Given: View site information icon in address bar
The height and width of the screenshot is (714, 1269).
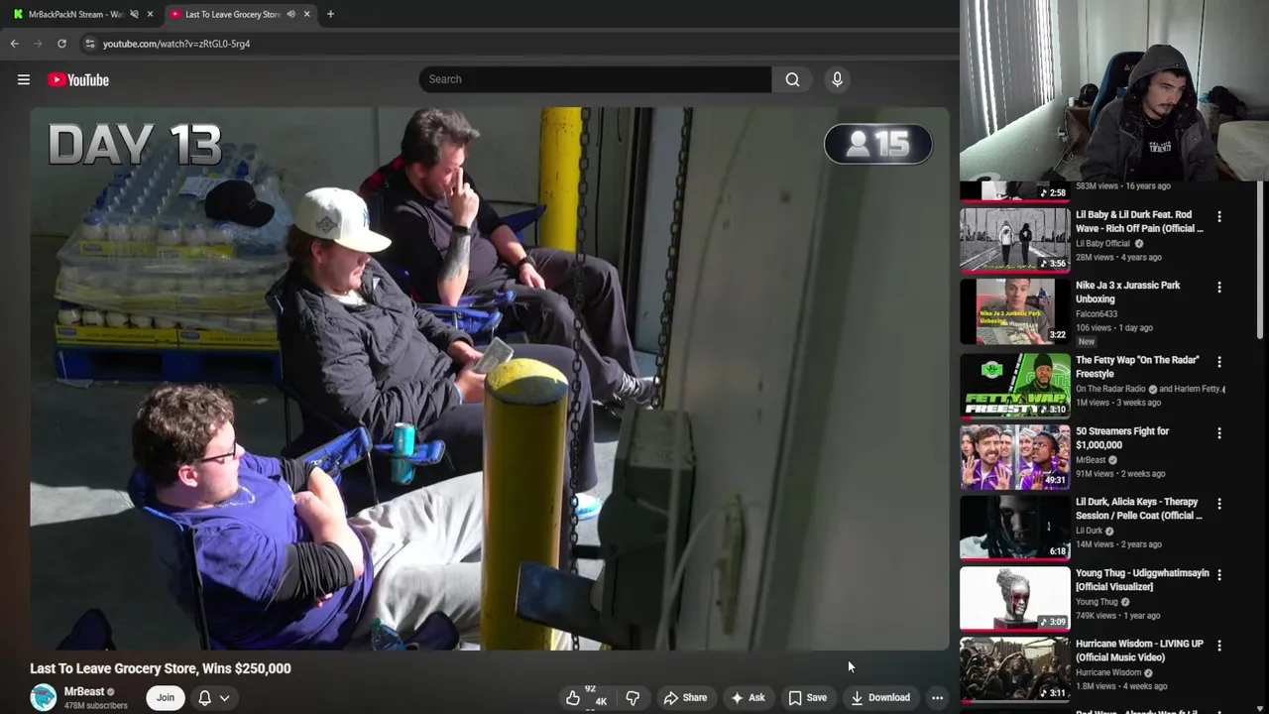Looking at the screenshot, I should click(89, 44).
